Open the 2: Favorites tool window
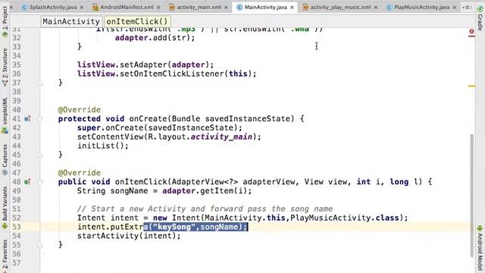Image resolution: width=485 pixels, height=273 pixels. (5, 256)
